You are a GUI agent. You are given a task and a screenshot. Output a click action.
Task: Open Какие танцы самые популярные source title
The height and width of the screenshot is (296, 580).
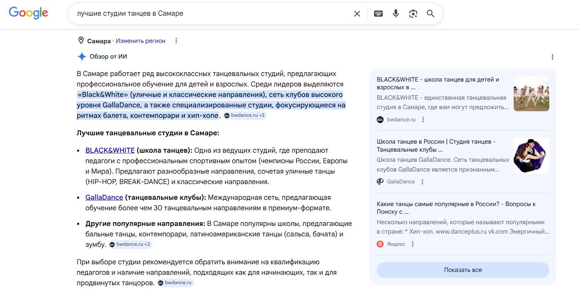click(x=456, y=208)
